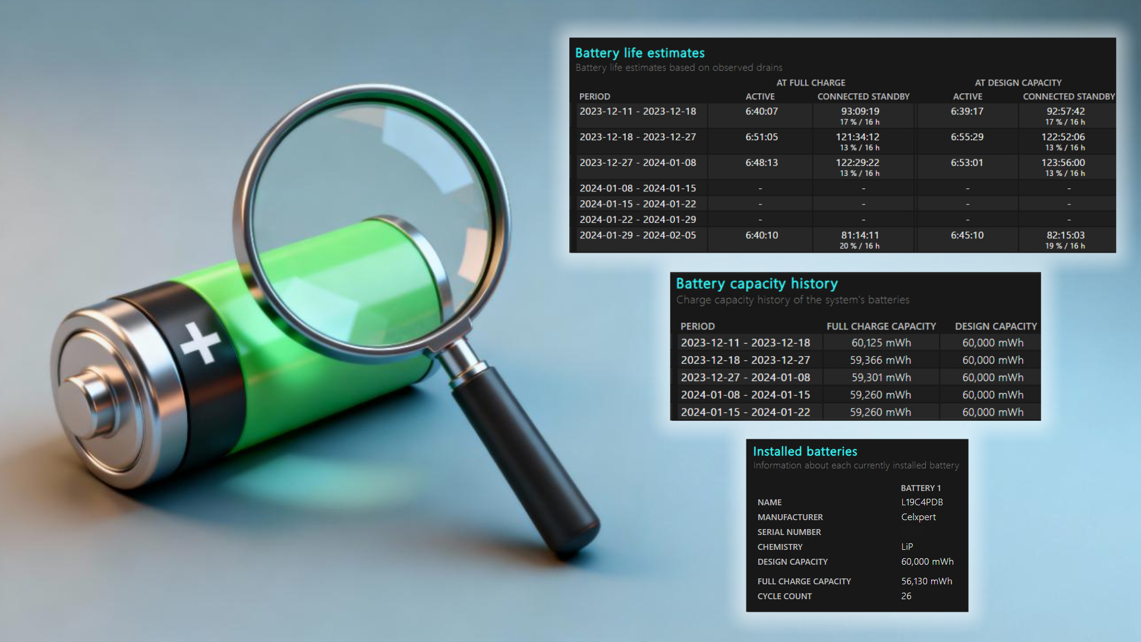Select period 2023-12-18 - 2023-12-27 in life estimates
Screen dimensions: 1141x642
click(638, 137)
